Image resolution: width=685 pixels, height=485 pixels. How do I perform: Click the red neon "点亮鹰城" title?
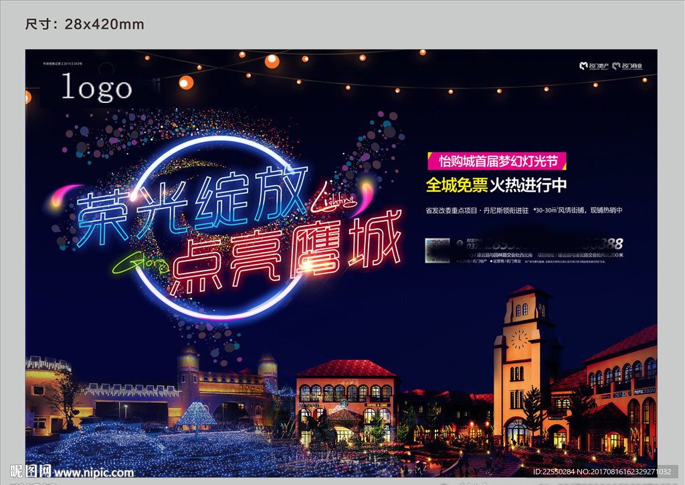point(286,254)
